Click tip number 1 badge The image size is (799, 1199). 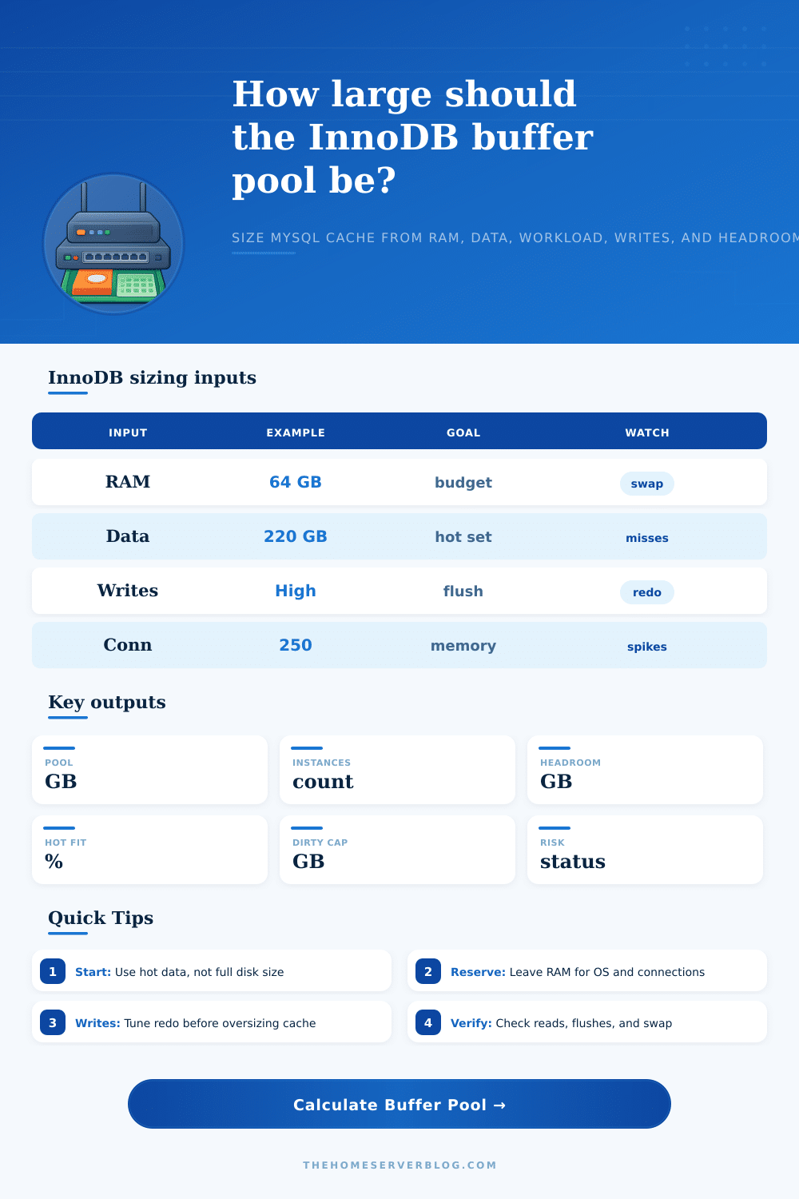click(53, 971)
